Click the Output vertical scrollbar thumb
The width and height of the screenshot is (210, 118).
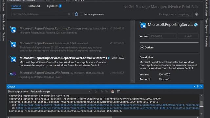201,104
